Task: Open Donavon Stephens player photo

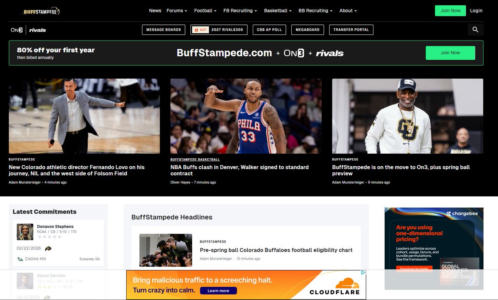Action: (25, 232)
